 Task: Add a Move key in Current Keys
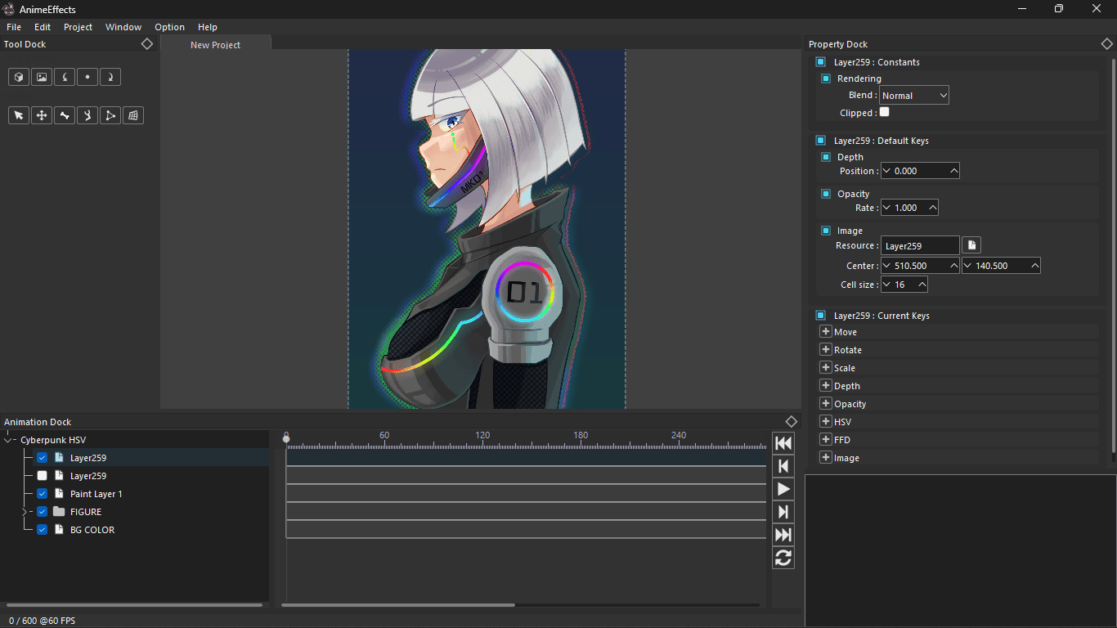[x=826, y=331]
